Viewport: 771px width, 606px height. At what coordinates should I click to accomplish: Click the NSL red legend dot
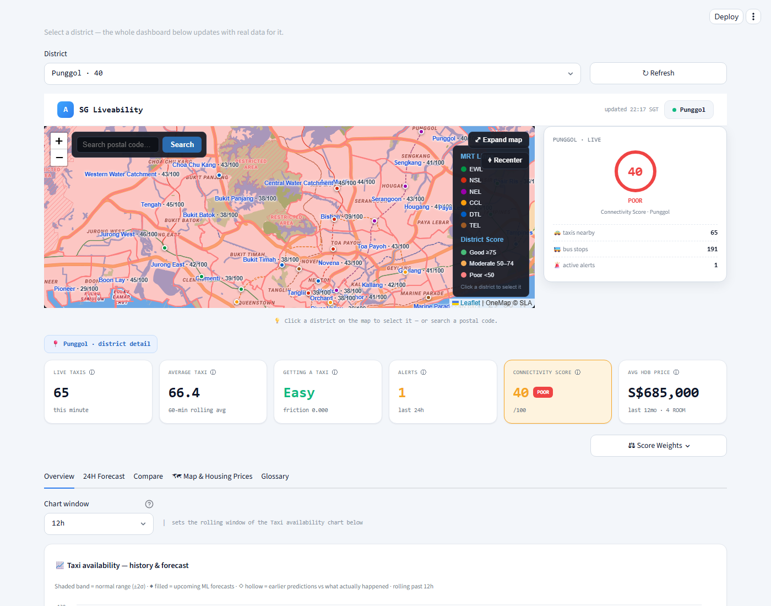click(x=464, y=180)
